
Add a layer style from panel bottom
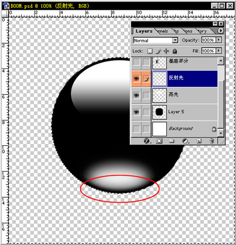[147, 141]
